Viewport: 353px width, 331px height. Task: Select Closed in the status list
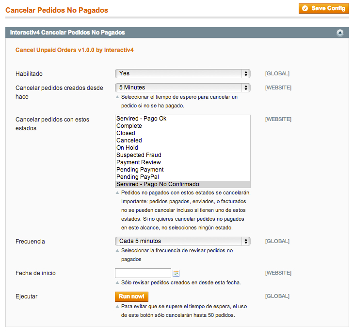[x=183, y=133]
